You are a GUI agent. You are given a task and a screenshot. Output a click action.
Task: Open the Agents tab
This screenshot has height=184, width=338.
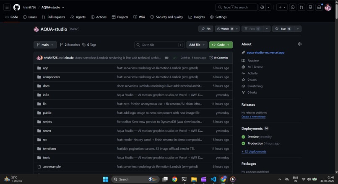coord(78,17)
